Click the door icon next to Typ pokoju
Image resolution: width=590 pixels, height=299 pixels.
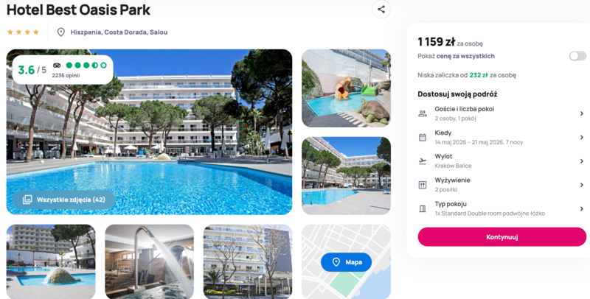pyautogui.click(x=423, y=208)
